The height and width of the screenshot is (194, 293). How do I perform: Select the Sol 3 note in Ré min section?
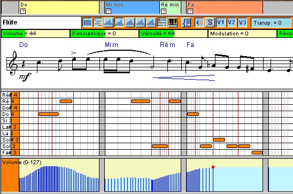point(160,146)
